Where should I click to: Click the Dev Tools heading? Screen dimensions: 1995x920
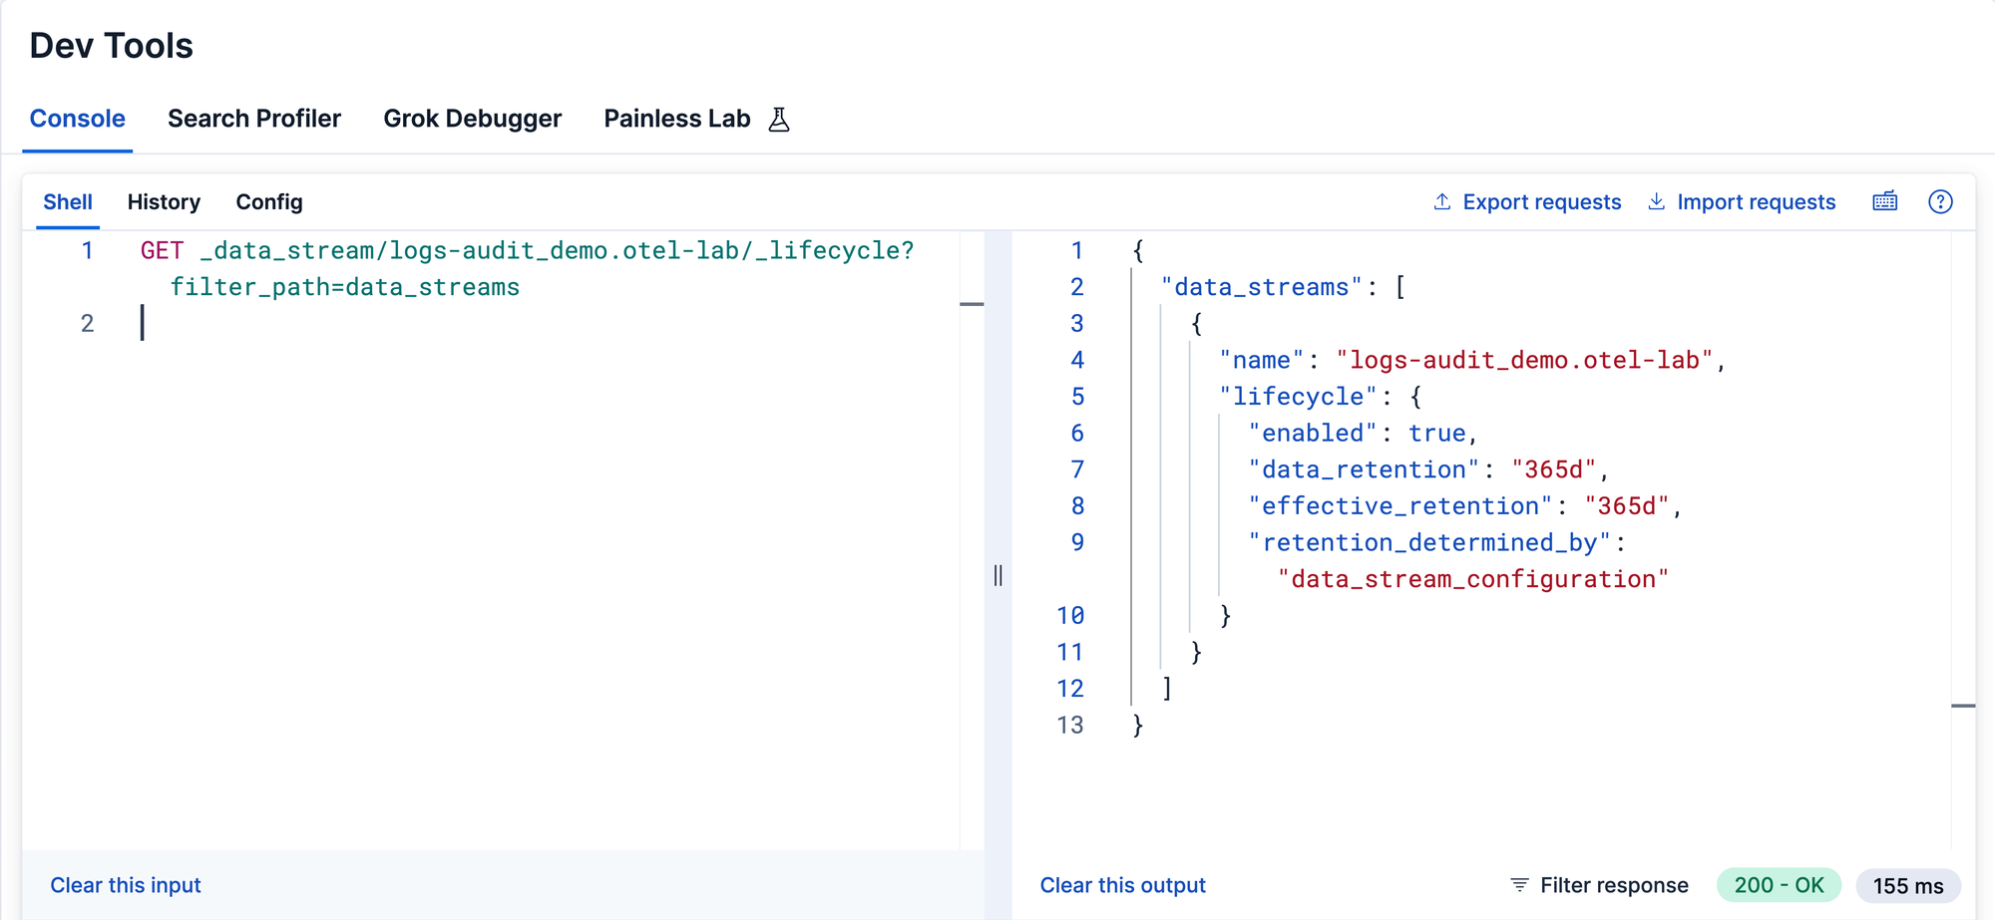point(112,46)
